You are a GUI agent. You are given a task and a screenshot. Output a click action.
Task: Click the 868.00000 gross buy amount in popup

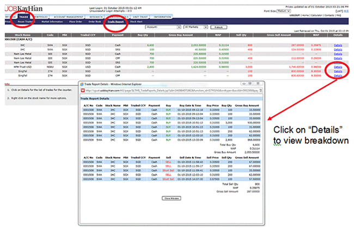click(254, 140)
